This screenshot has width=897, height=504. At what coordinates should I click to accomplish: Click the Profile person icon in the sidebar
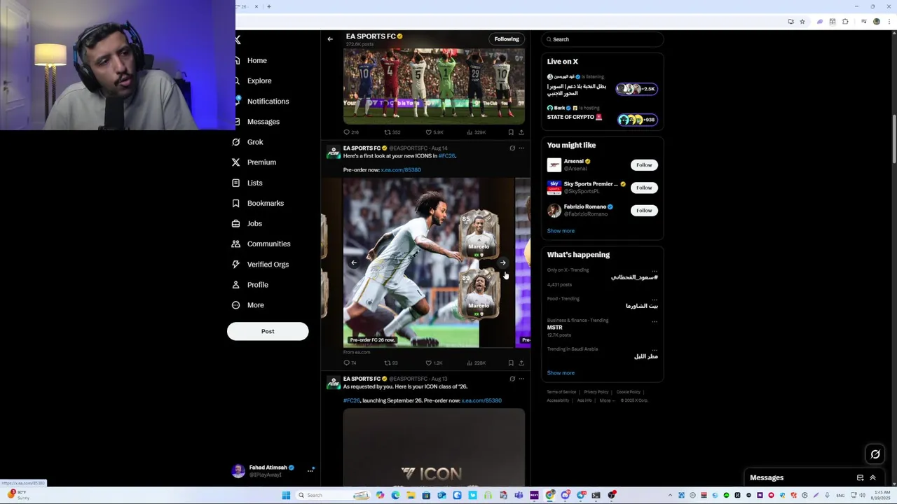pos(236,285)
